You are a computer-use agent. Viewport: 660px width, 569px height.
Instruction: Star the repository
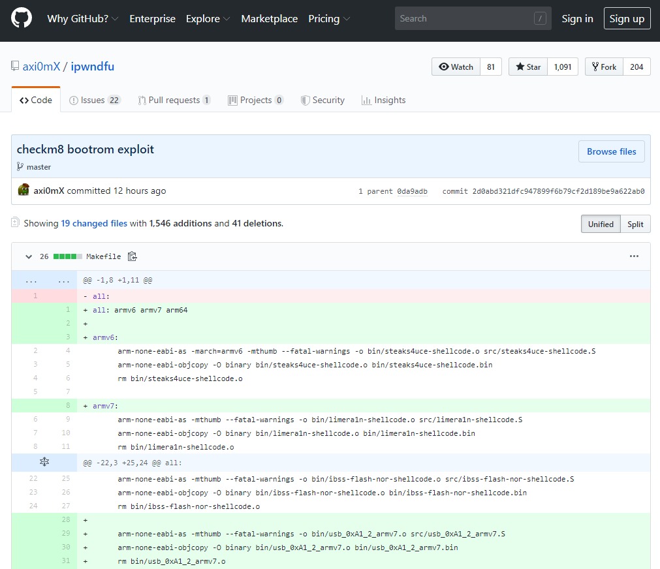[528, 67]
